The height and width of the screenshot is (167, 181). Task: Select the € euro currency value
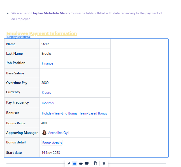[x=47, y=93]
